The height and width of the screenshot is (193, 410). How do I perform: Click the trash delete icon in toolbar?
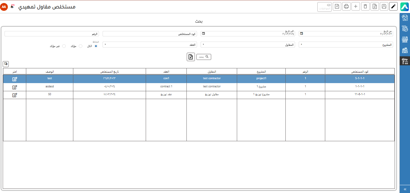pos(365,6)
